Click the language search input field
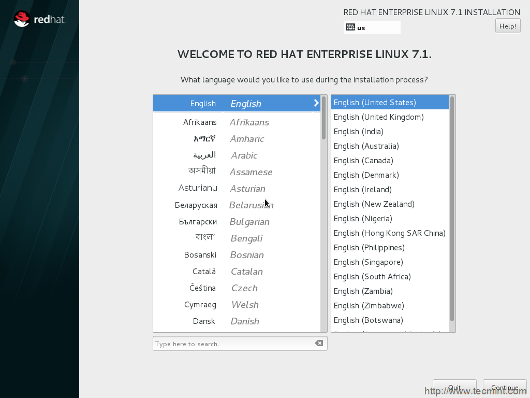This screenshot has height=398, width=530. (240, 344)
